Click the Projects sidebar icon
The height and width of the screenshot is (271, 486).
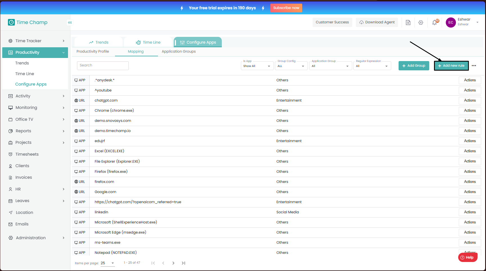pos(10,142)
